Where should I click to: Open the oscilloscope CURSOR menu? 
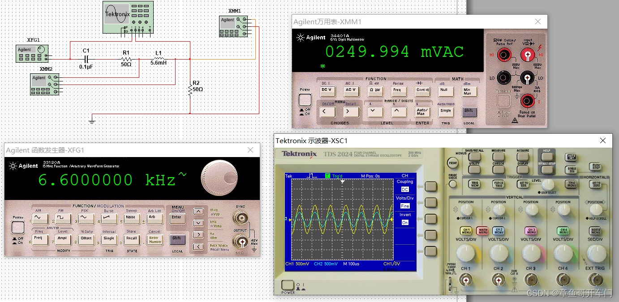click(498, 169)
